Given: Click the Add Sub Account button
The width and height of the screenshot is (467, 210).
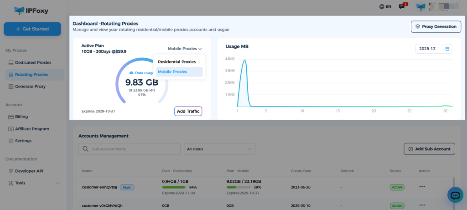Looking at the screenshot, I should [429, 149].
